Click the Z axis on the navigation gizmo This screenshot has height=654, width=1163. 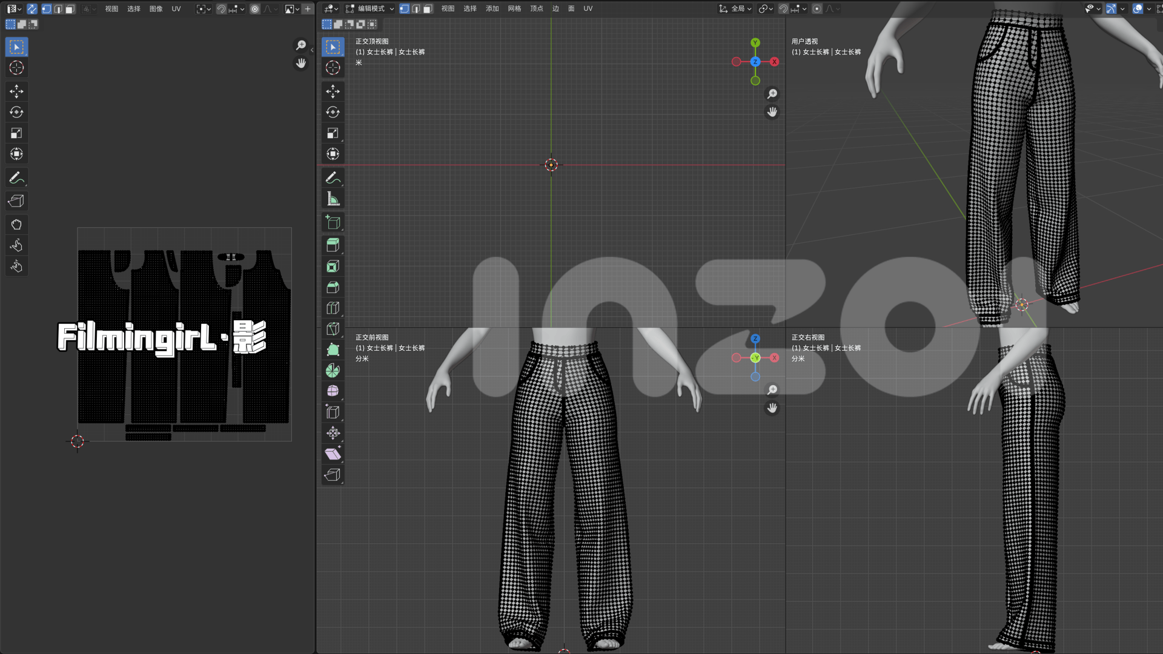pyautogui.click(x=755, y=61)
